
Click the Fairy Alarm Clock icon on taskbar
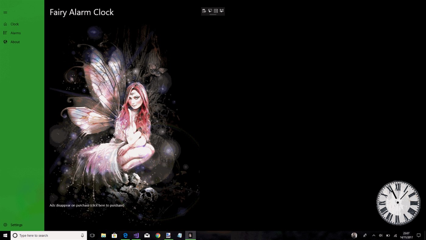190,235
